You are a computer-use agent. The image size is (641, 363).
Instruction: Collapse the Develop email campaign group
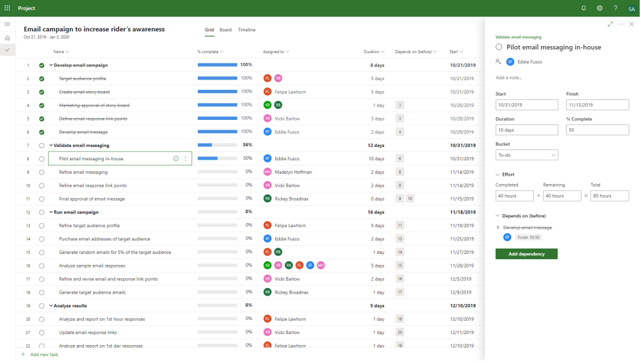(x=51, y=65)
